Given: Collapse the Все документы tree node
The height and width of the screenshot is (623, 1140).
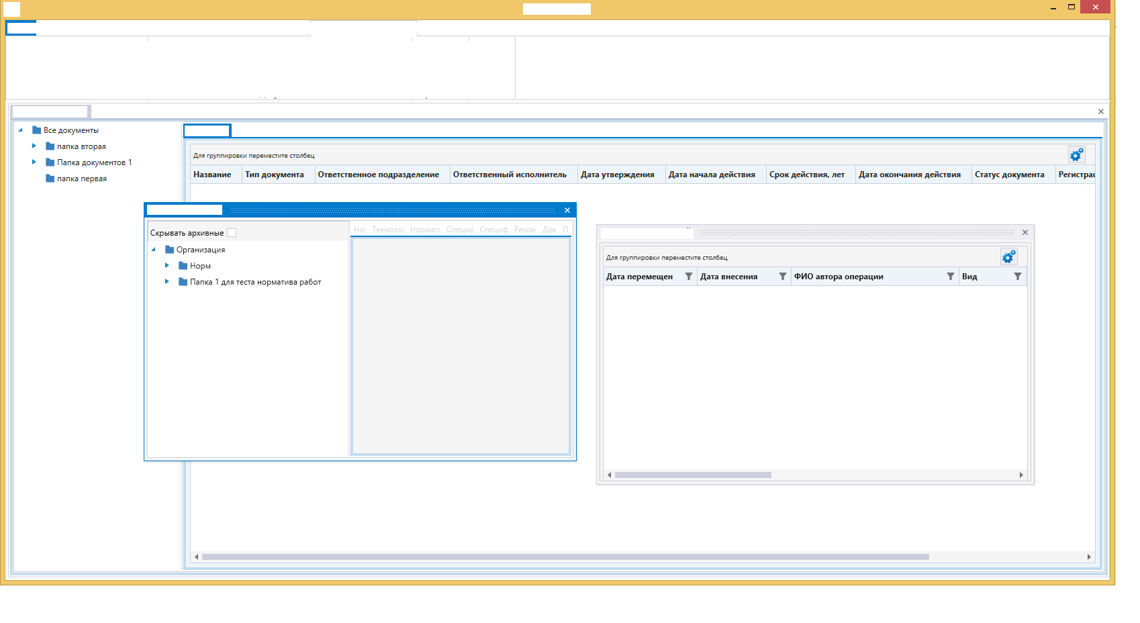Looking at the screenshot, I should (21, 130).
